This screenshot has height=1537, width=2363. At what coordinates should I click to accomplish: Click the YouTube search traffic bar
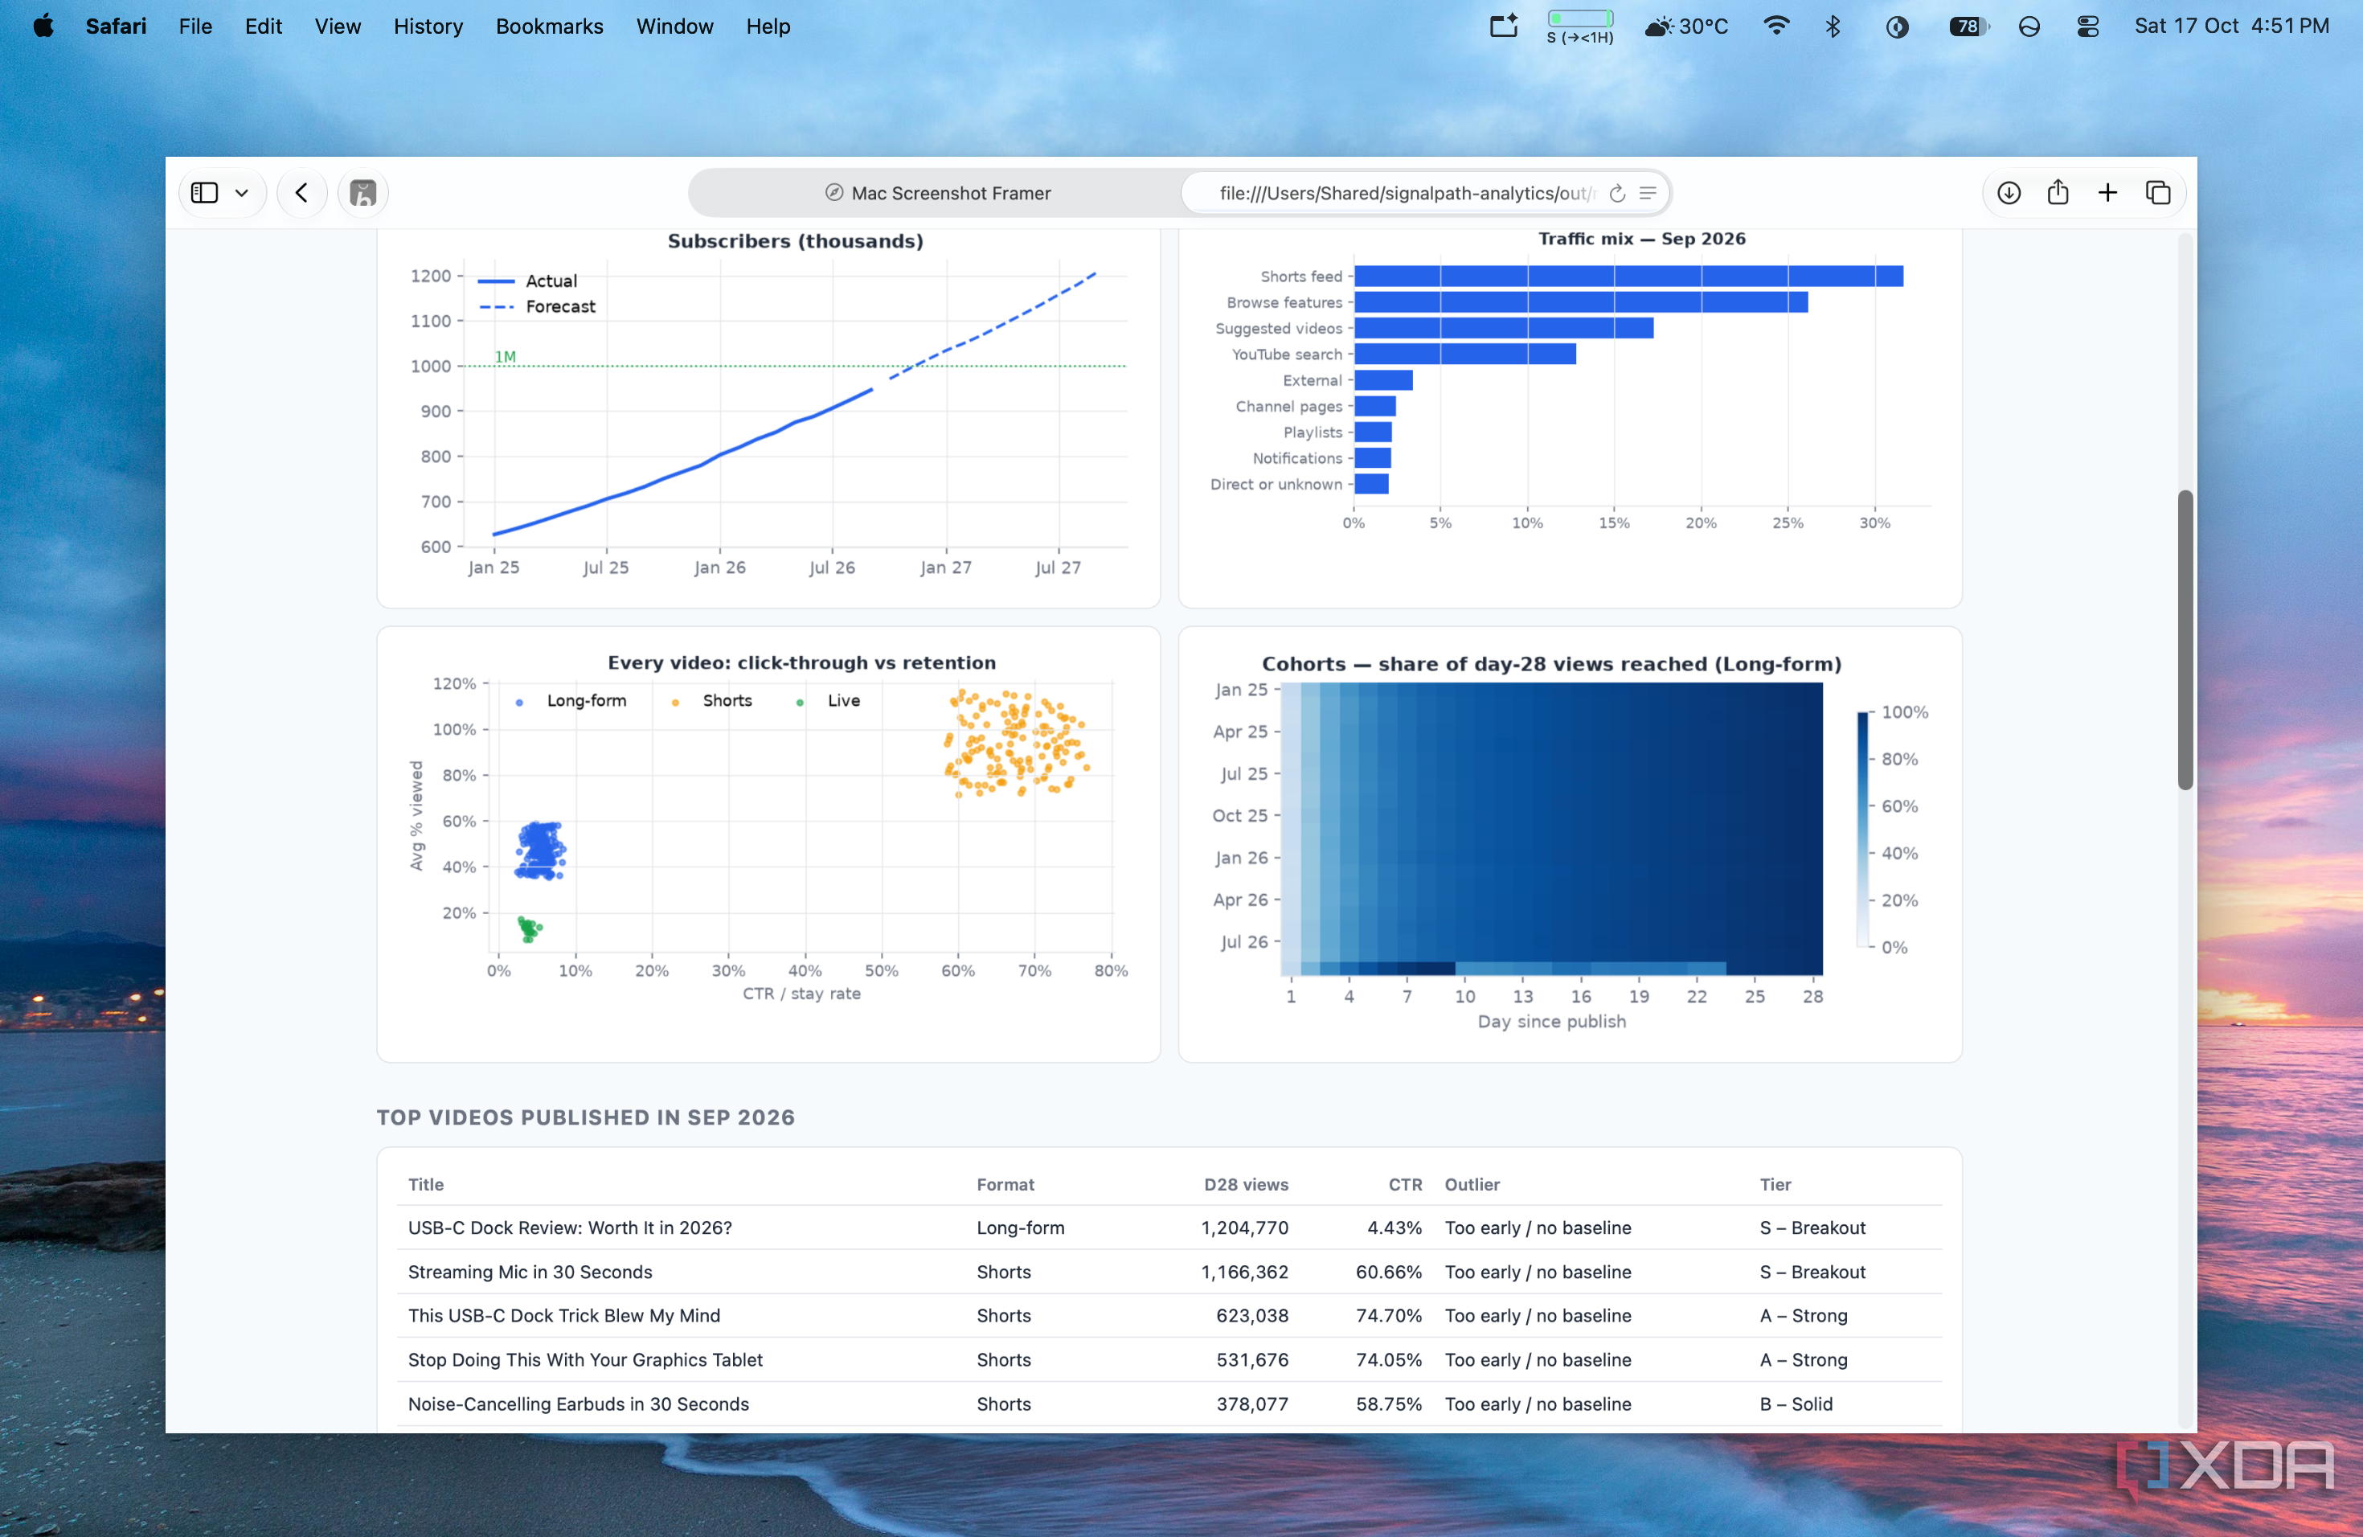[x=1464, y=354]
